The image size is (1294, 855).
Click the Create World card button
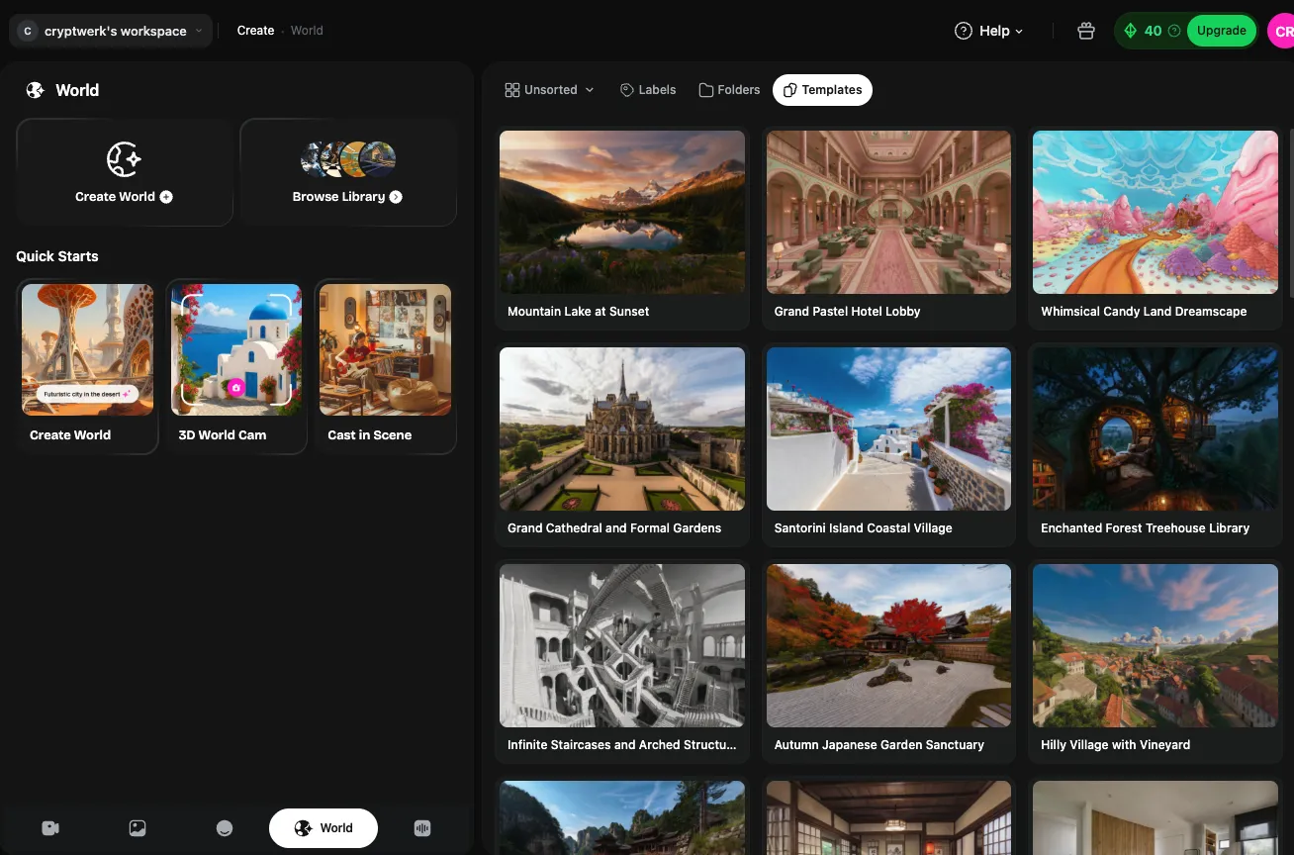coord(125,172)
